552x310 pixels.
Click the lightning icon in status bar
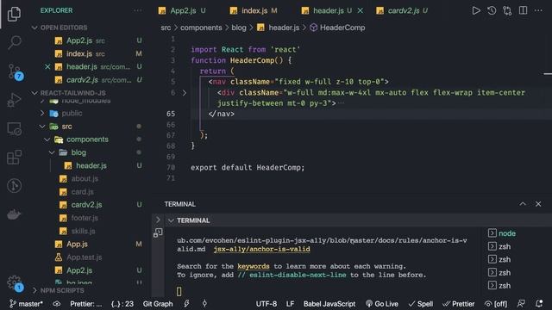click(186, 304)
